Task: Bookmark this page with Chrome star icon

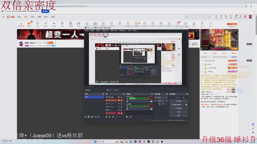Action: click(x=246, y=6)
